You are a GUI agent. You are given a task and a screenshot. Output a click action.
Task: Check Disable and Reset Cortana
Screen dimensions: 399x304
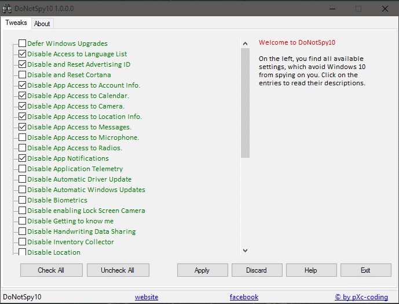pyautogui.click(x=23, y=75)
